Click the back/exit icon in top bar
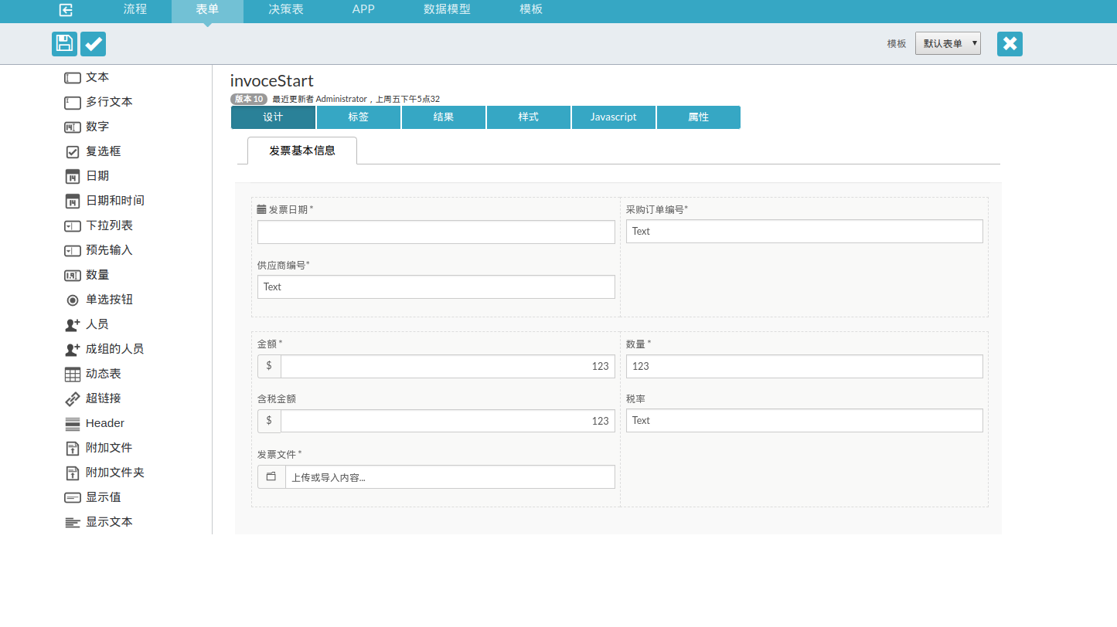1117x627 pixels. coord(66,10)
